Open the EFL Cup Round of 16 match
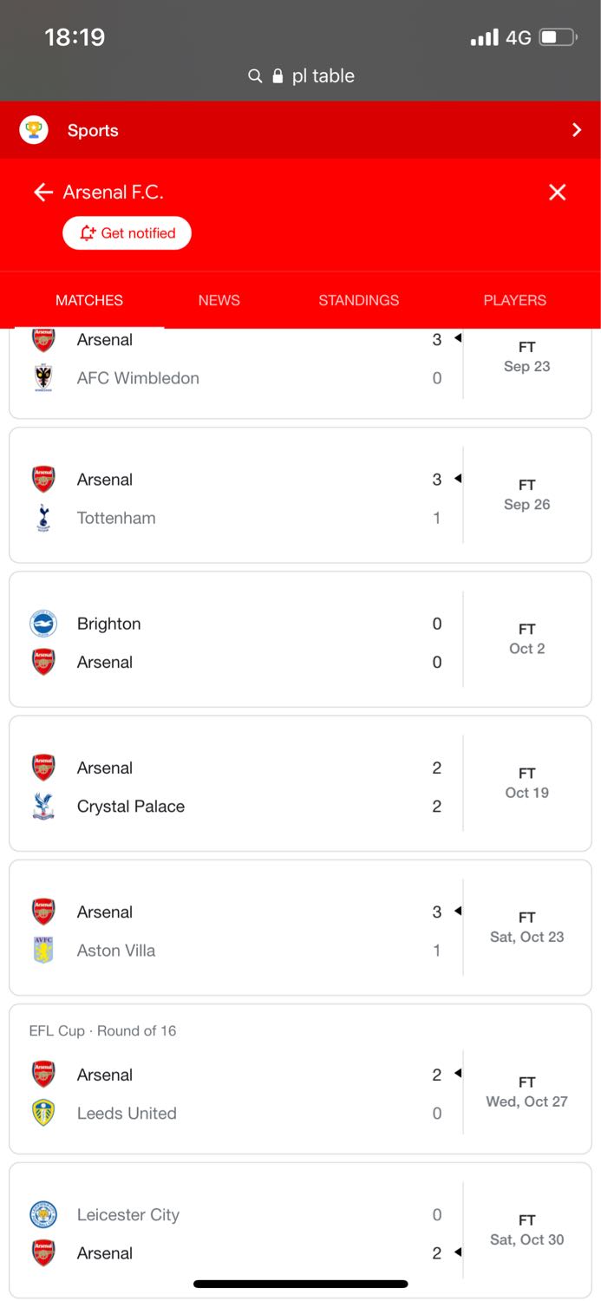Viewport: 601px width, 1301px height. [x=300, y=1079]
